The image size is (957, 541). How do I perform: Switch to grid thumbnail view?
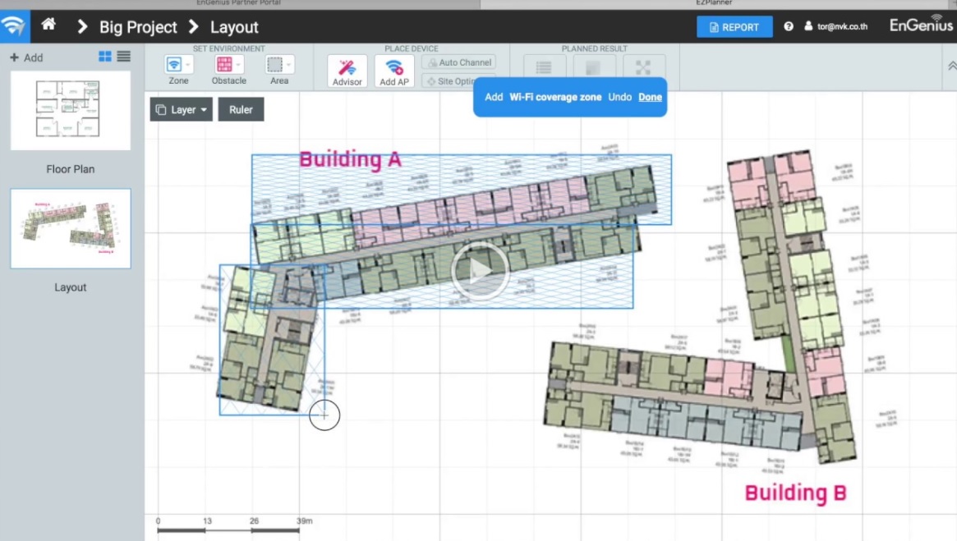[105, 56]
